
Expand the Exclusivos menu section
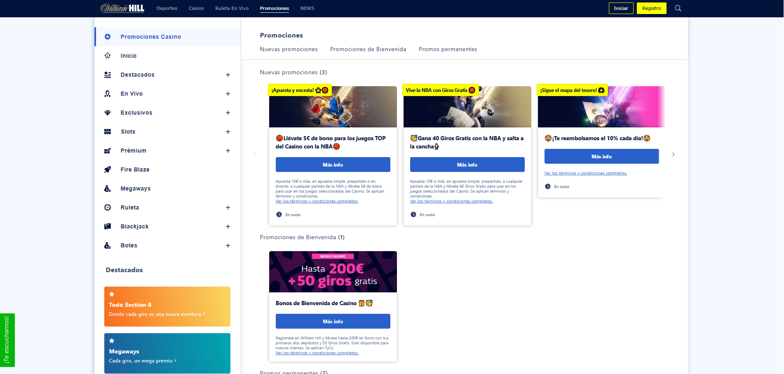click(228, 113)
